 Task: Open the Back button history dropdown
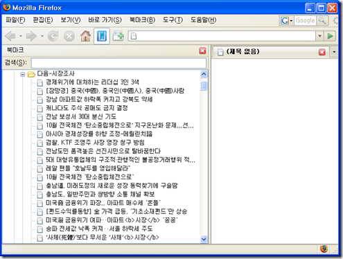(21, 36)
